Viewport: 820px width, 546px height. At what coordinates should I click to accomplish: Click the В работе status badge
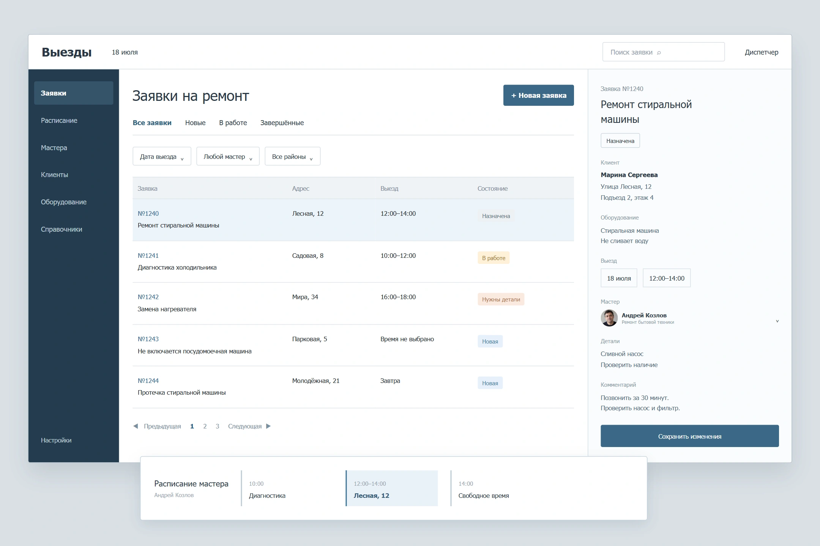click(494, 258)
